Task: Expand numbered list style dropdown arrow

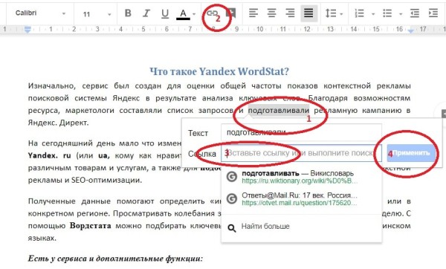Action: point(373,14)
